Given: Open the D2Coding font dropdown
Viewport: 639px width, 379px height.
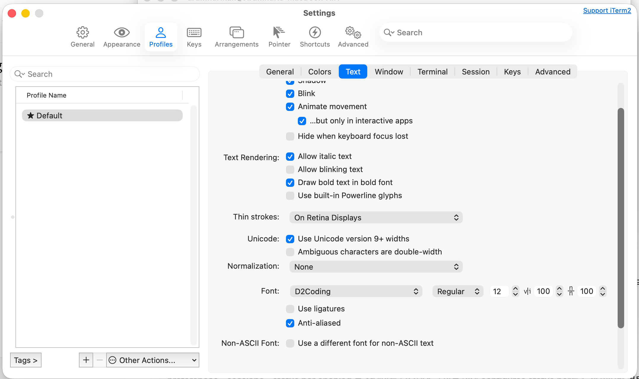Looking at the screenshot, I should [356, 292].
